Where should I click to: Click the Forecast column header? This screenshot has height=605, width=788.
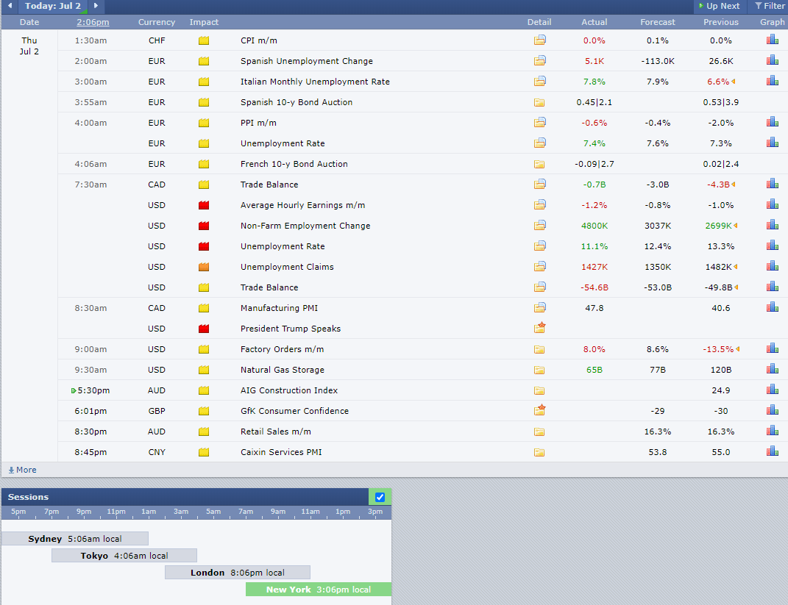point(657,22)
